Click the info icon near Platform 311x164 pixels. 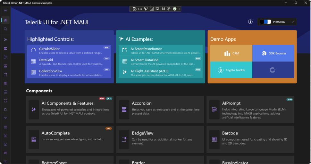(250, 22)
